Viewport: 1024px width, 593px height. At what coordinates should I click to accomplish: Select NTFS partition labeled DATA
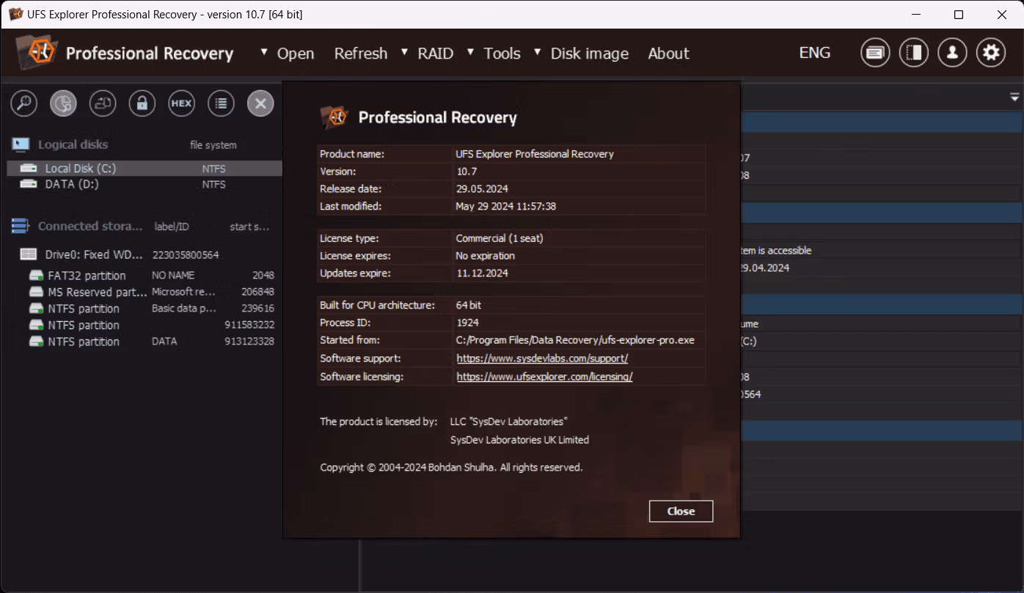144,342
